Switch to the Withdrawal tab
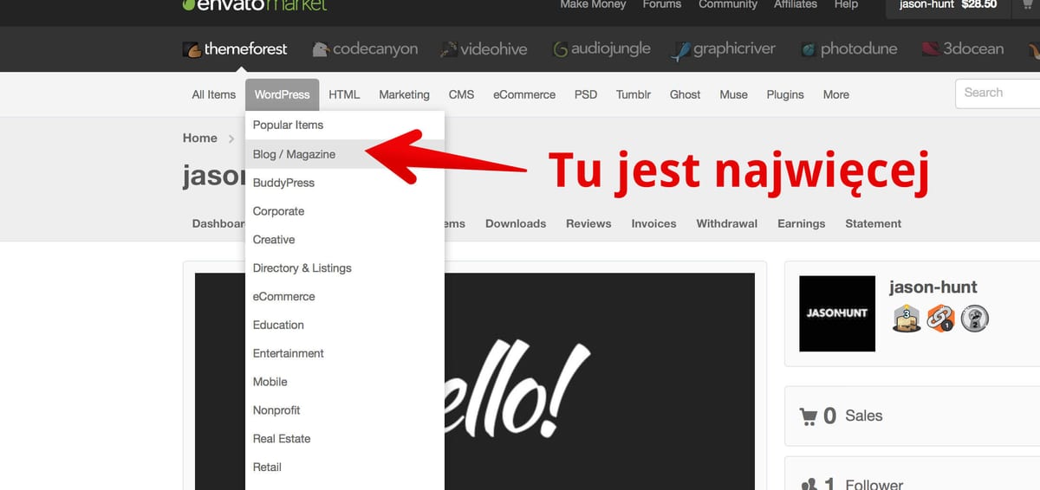 point(727,223)
